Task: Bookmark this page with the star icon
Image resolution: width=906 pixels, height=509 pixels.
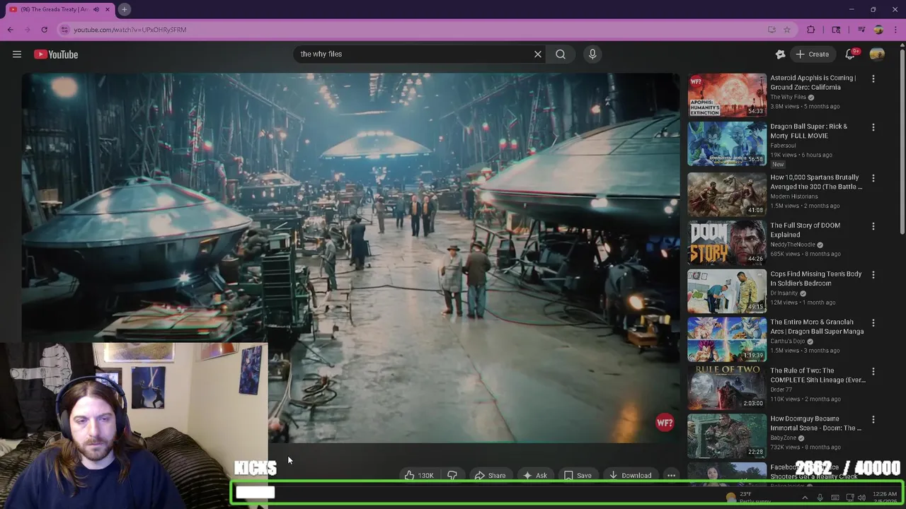Action: tap(786, 30)
